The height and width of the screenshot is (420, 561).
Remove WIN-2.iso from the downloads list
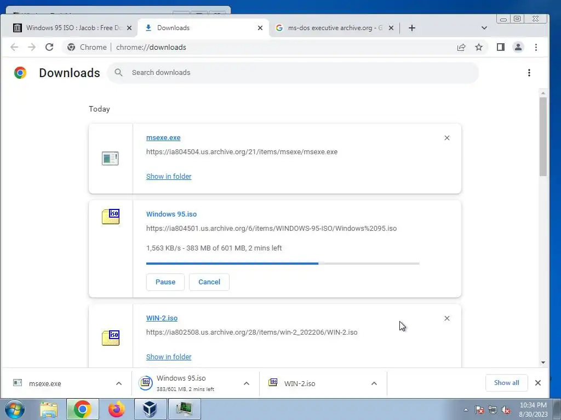[x=447, y=318]
